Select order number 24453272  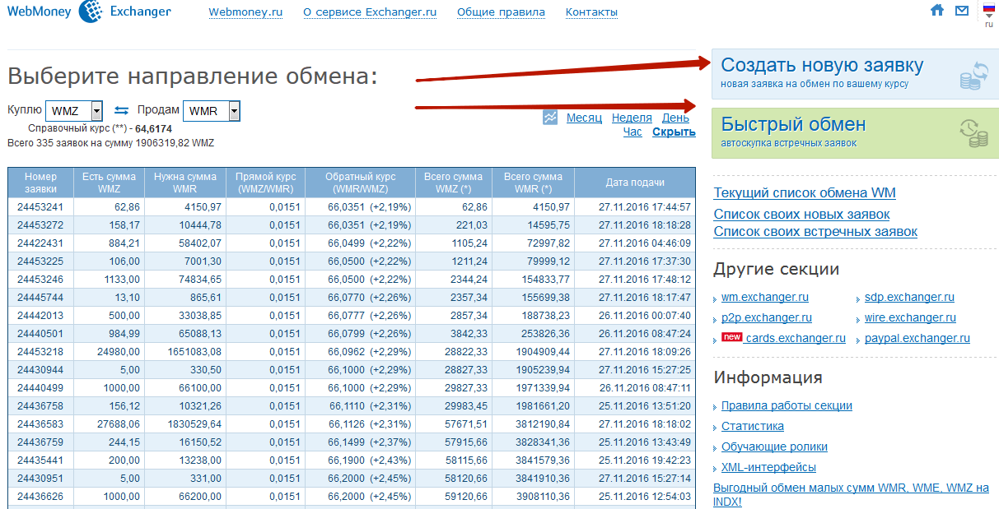tap(40, 225)
